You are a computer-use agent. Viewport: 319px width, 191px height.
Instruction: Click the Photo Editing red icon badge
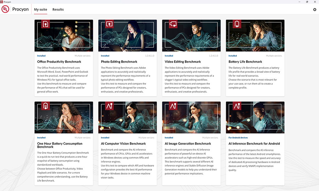(x=109, y=24)
